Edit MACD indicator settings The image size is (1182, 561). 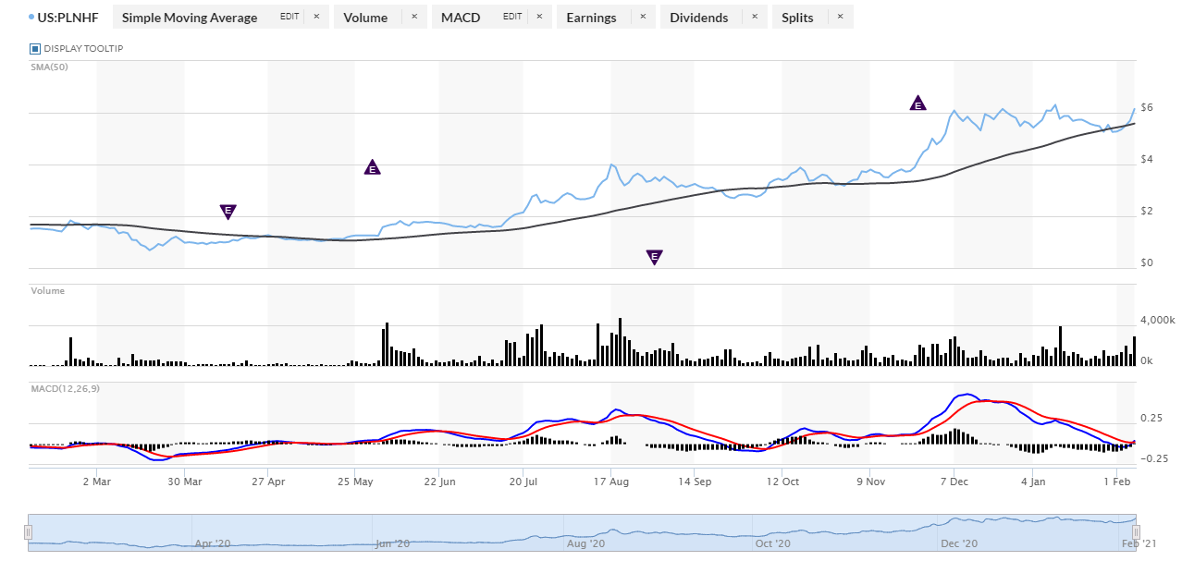tap(512, 17)
